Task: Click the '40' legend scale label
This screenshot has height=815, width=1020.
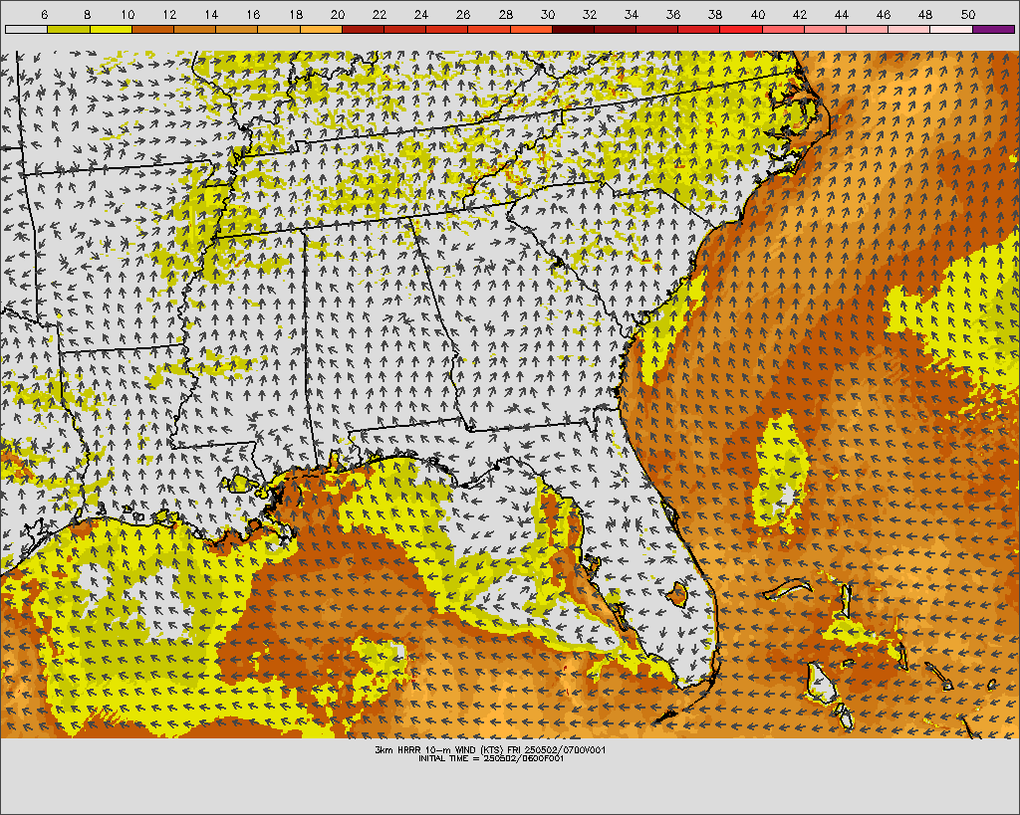Action: (x=757, y=14)
